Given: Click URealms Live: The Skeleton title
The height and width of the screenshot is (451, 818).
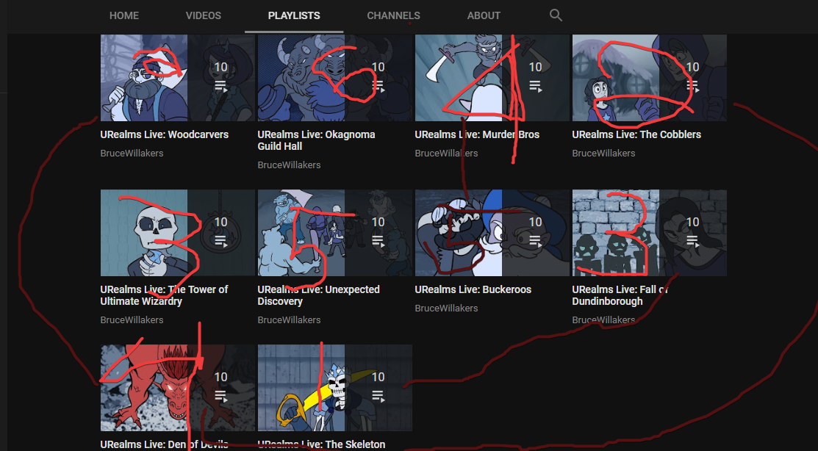Looking at the screenshot, I should (x=321, y=444).
